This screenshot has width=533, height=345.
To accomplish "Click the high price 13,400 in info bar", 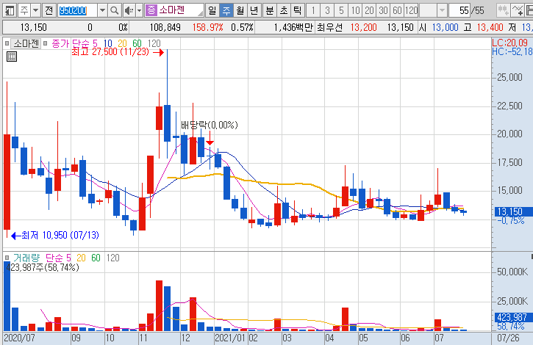I will [490, 27].
